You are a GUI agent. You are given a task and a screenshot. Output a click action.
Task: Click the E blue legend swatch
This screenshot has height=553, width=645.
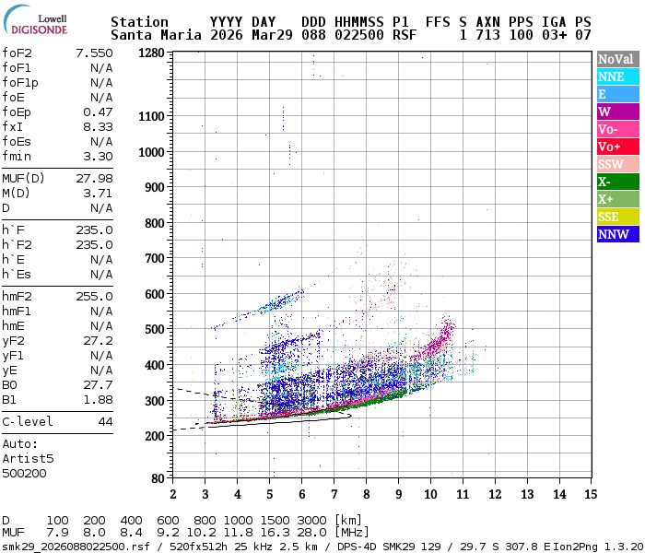tap(618, 94)
